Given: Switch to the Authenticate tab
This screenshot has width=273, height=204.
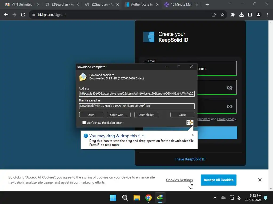Looking at the screenshot, I should (142, 5).
